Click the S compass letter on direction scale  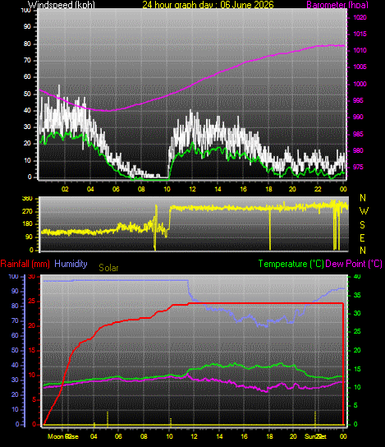[362, 225]
